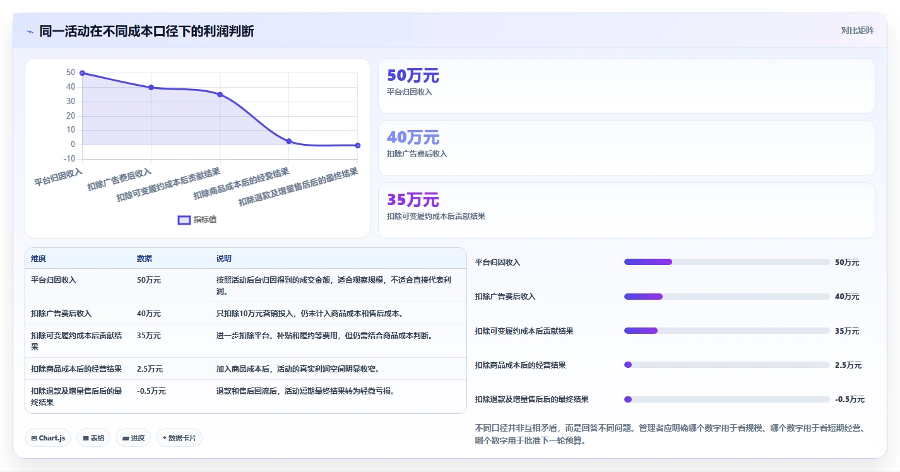Click the 扣除退款及增量售后后的最终结果 progress bar

726,399
